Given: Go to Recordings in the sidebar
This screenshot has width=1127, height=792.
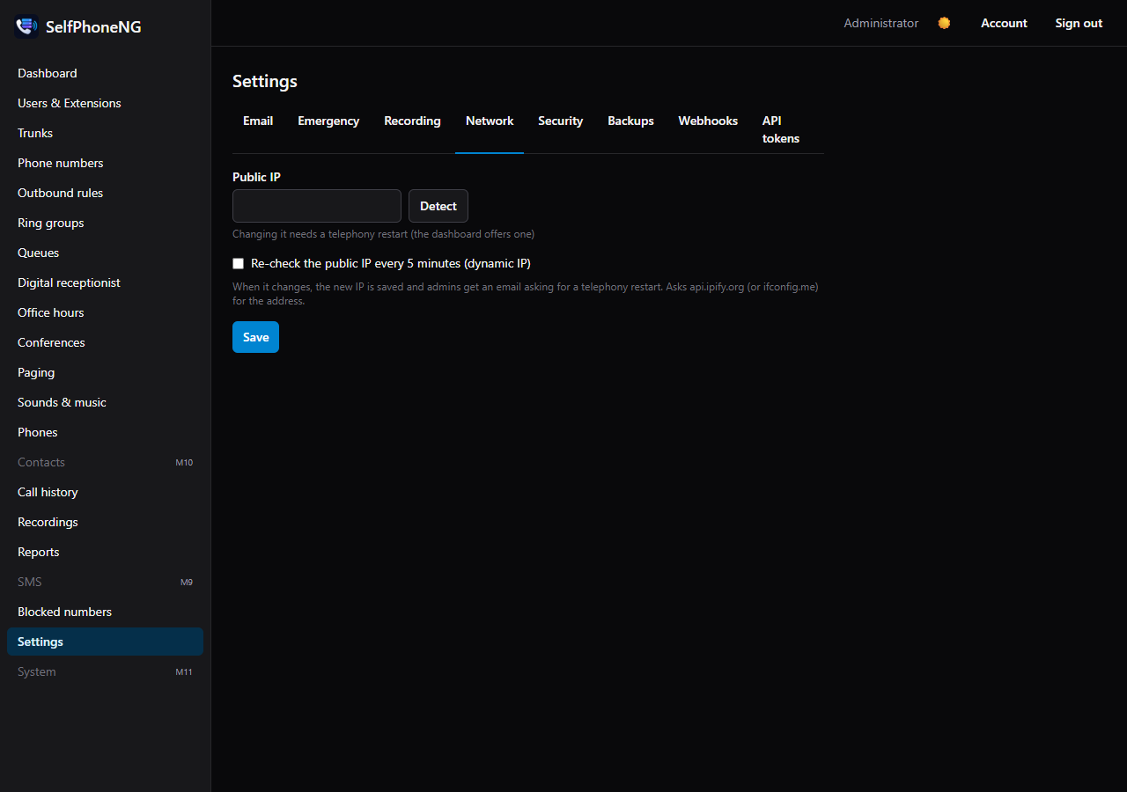Looking at the screenshot, I should (105, 522).
